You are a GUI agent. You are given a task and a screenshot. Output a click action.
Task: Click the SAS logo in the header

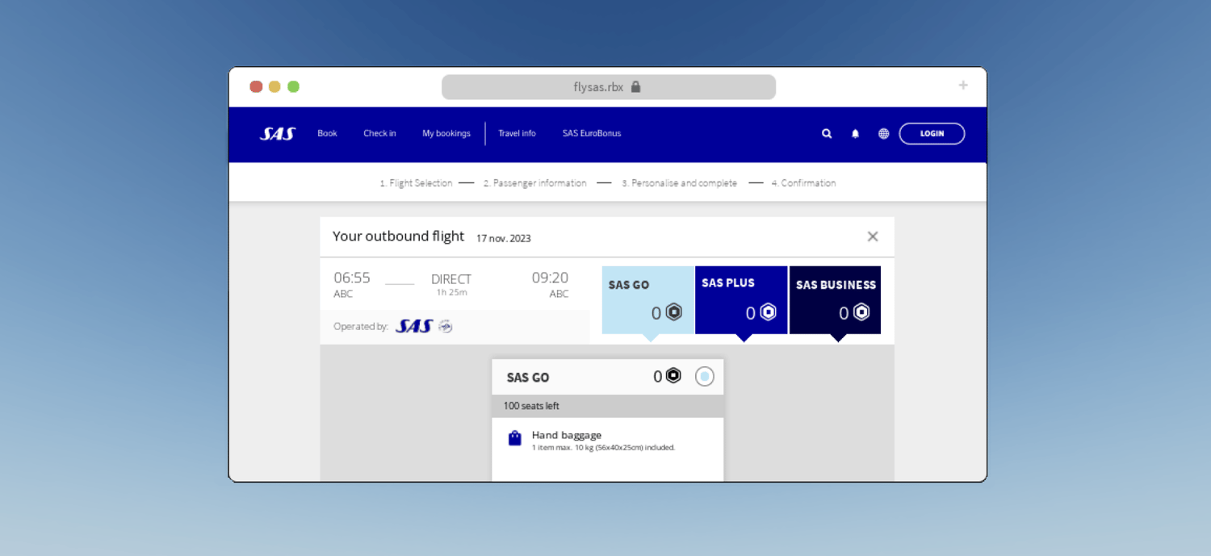(x=278, y=134)
